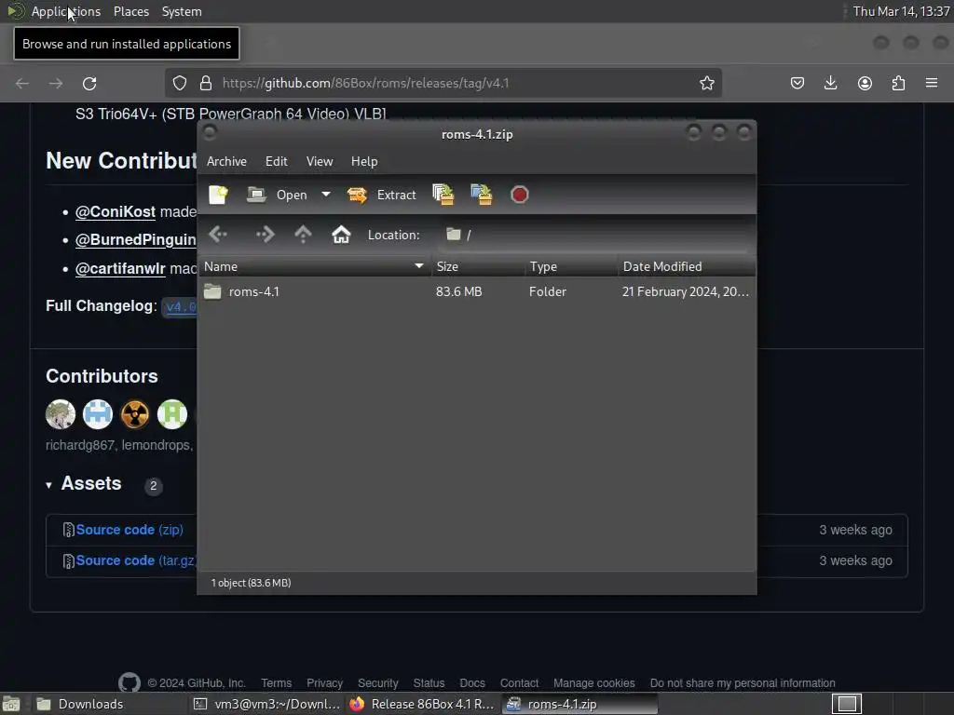Viewport: 954px width, 715px height.
Task: Switch to the vm3@vm3 terminal taskbar window
Action: [266, 704]
